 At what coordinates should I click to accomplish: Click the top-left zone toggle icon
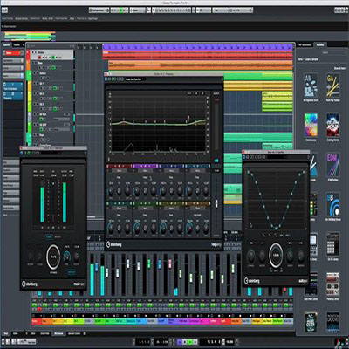click(4, 10)
